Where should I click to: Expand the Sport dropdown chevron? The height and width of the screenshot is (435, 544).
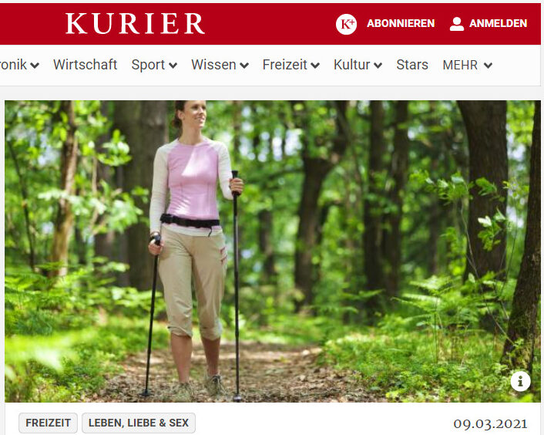point(173,66)
